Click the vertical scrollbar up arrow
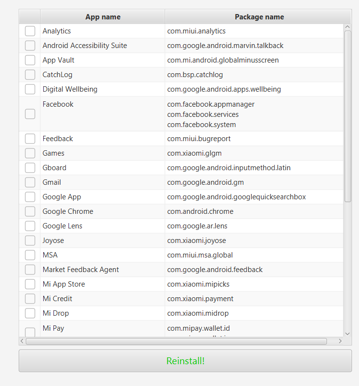The height and width of the screenshot is (386, 359). click(x=347, y=27)
